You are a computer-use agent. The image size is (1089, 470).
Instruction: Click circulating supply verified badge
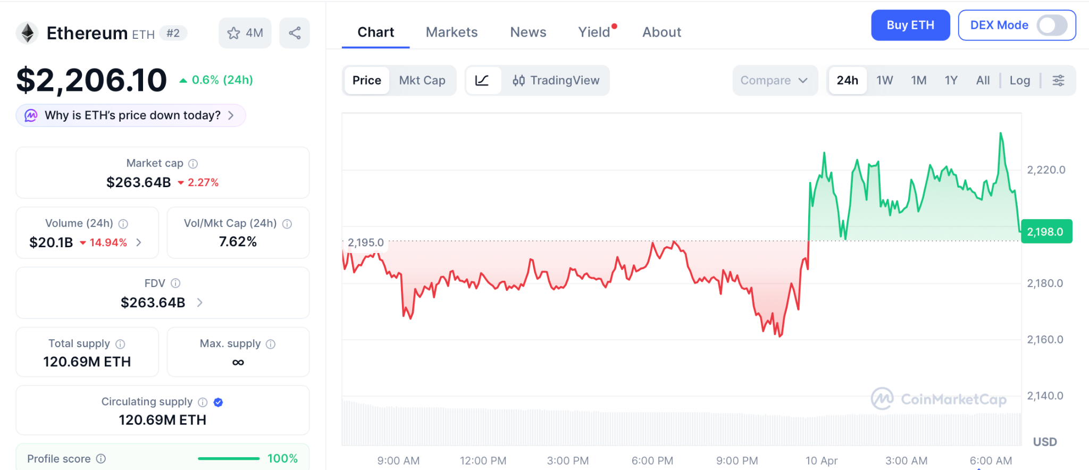(x=218, y=402)
